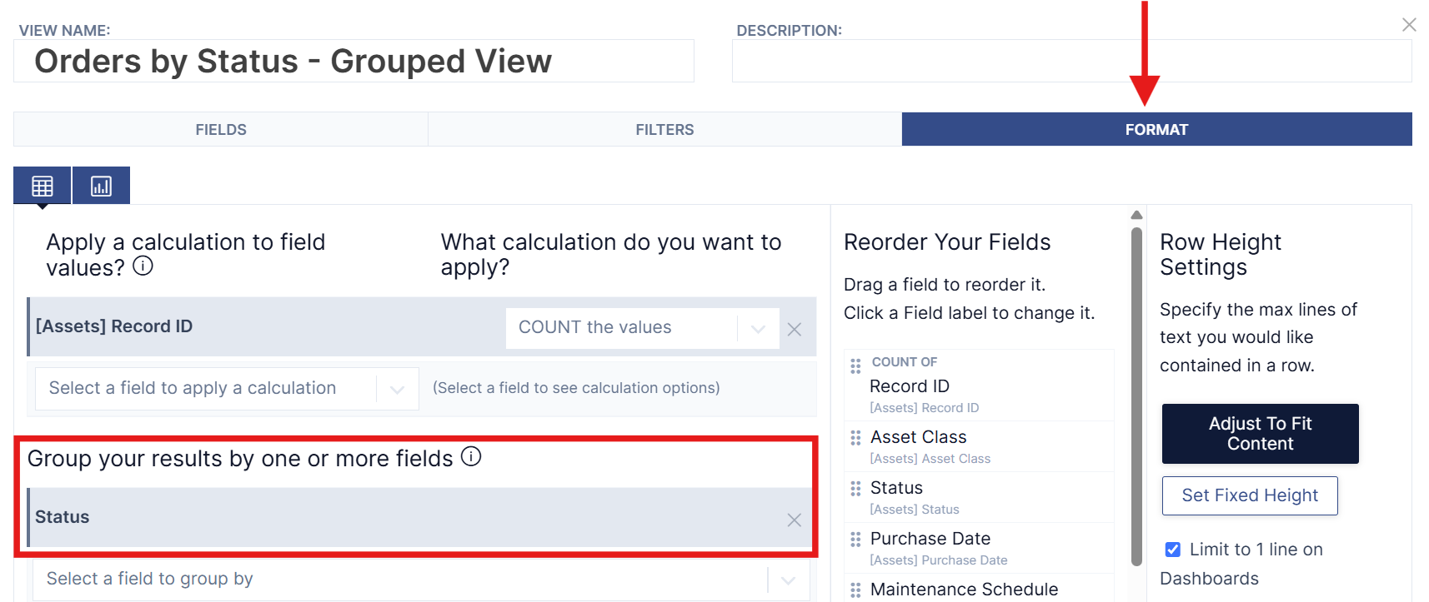Image resolution: width=1429 pixels, height=602 pixels.
Task: Click drag handle for Status field
Action: [x=855, y=489]
